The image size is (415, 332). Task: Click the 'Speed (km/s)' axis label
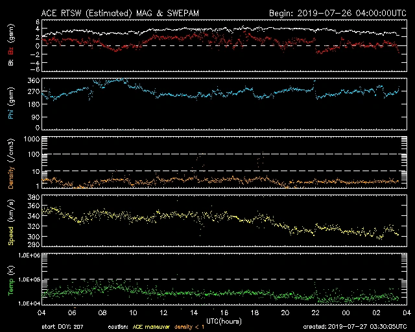(x=11, y=222)
